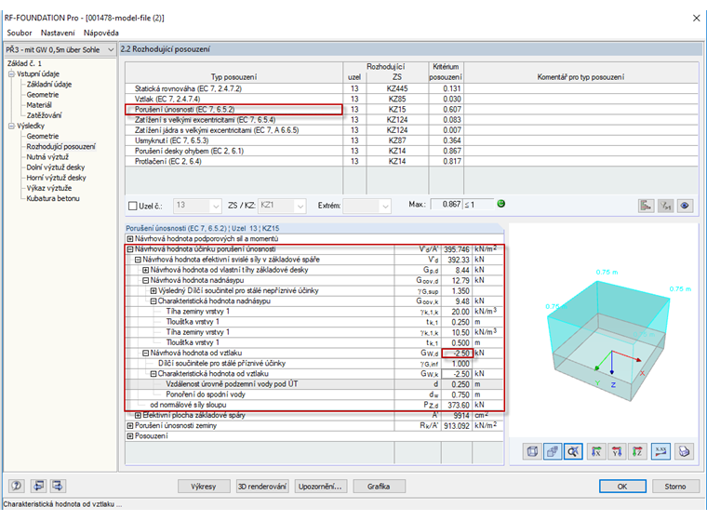This screenshot has height=521, width=707.
Task: Click the OK button
Action: click(x=622, y=487)
